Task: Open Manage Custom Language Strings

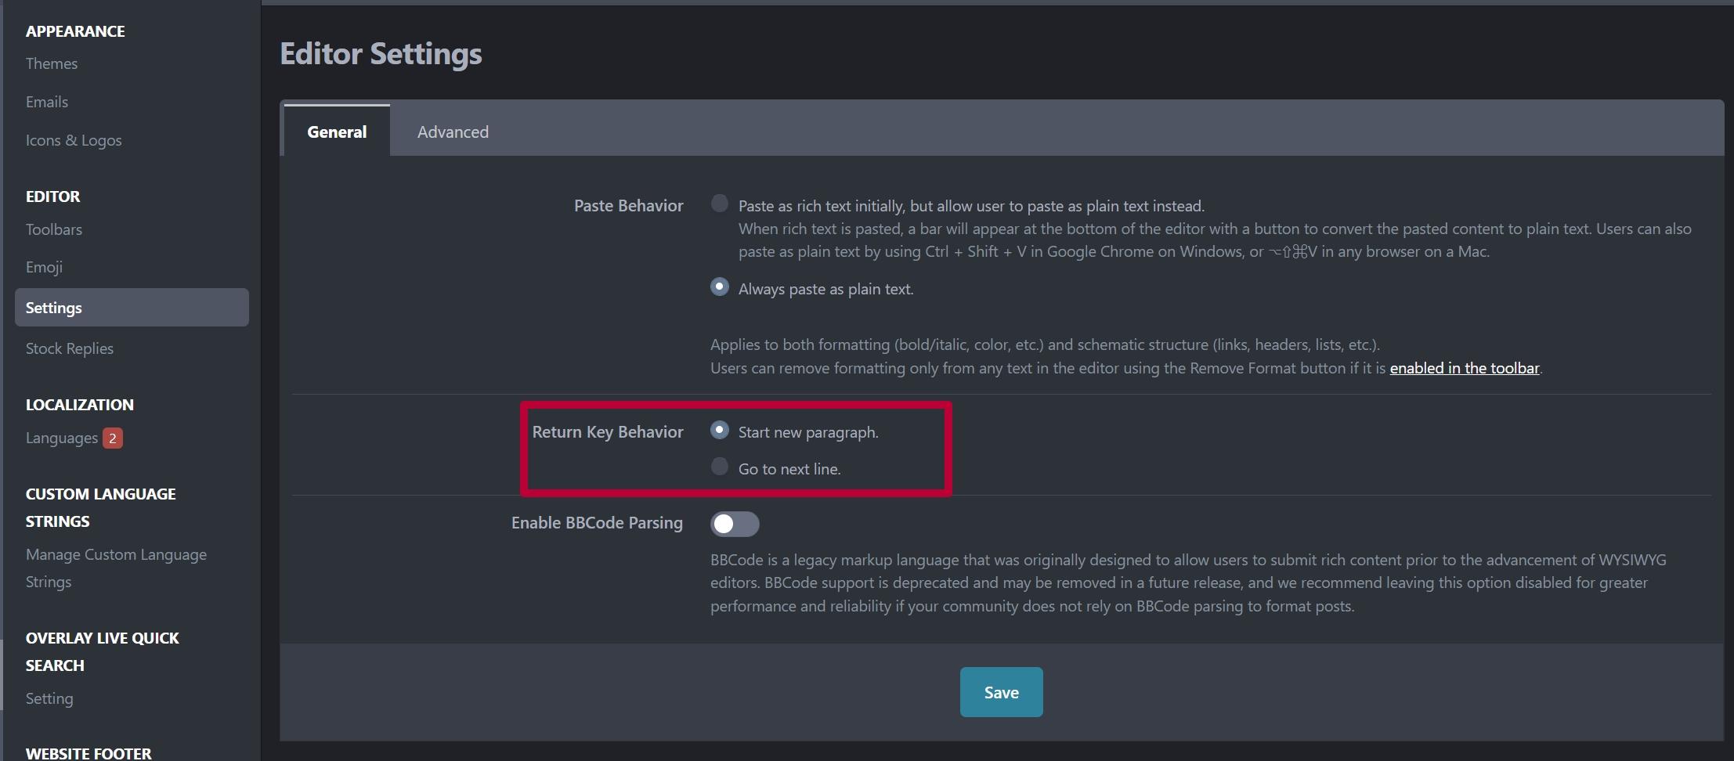Action: click(116, 568)
